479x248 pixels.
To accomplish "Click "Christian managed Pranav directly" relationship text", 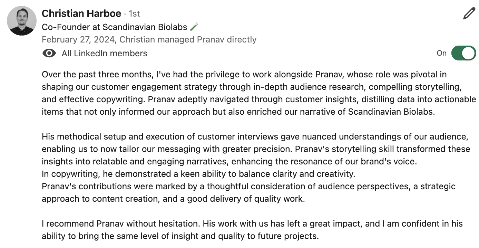I will coord(188,39).
